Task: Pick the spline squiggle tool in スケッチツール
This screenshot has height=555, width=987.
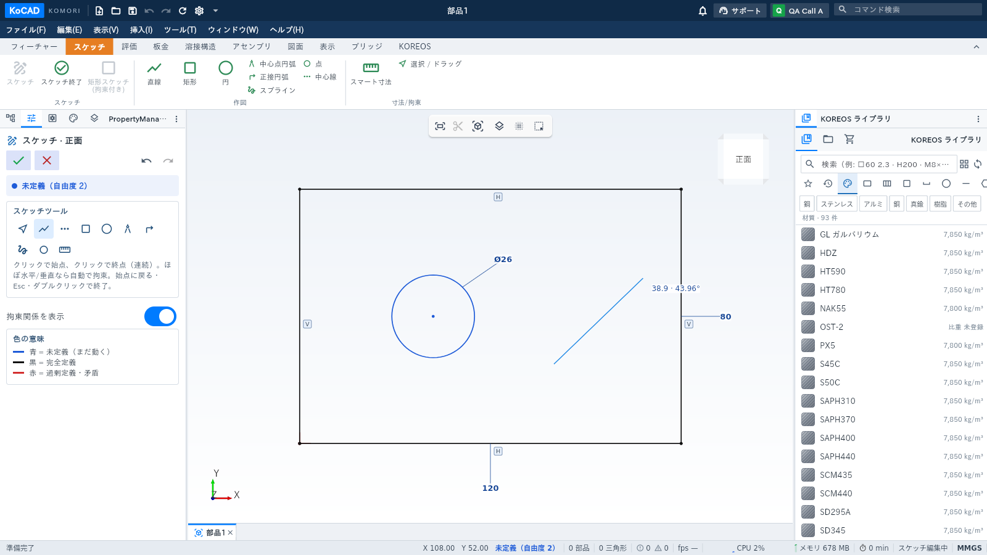Action: click(23, 250)
